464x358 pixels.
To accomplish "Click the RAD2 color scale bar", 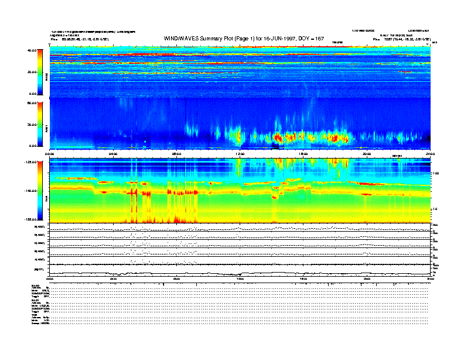I will [40, 72].
